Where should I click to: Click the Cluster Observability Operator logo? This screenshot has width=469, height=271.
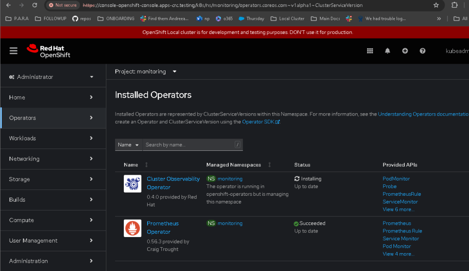pyautogui.click(x=132, y=184)
